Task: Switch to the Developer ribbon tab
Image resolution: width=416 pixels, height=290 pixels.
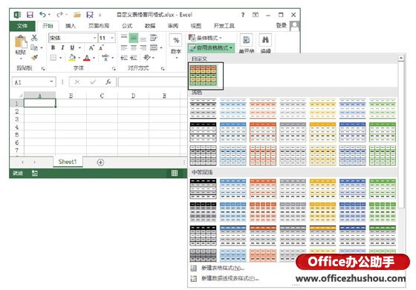Action: (x=224, y=26)
